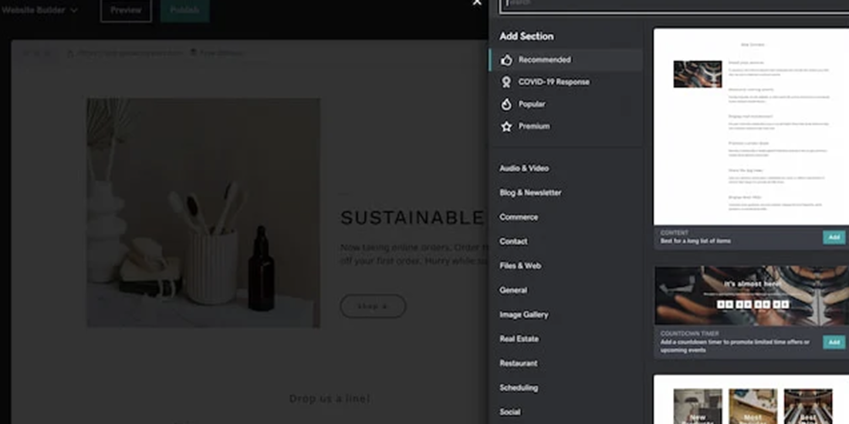
Task: Click the 'Now taking online orders' paragraph
Action: click(414, 254)
